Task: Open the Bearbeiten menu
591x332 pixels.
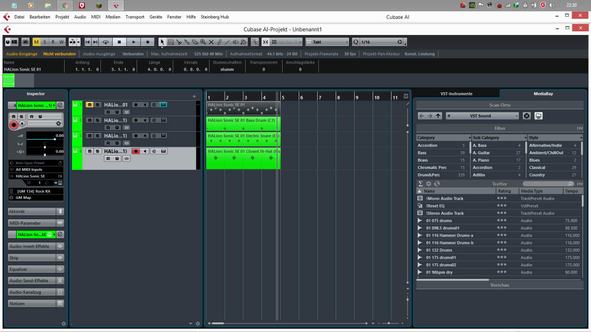Action: [40, 17]
